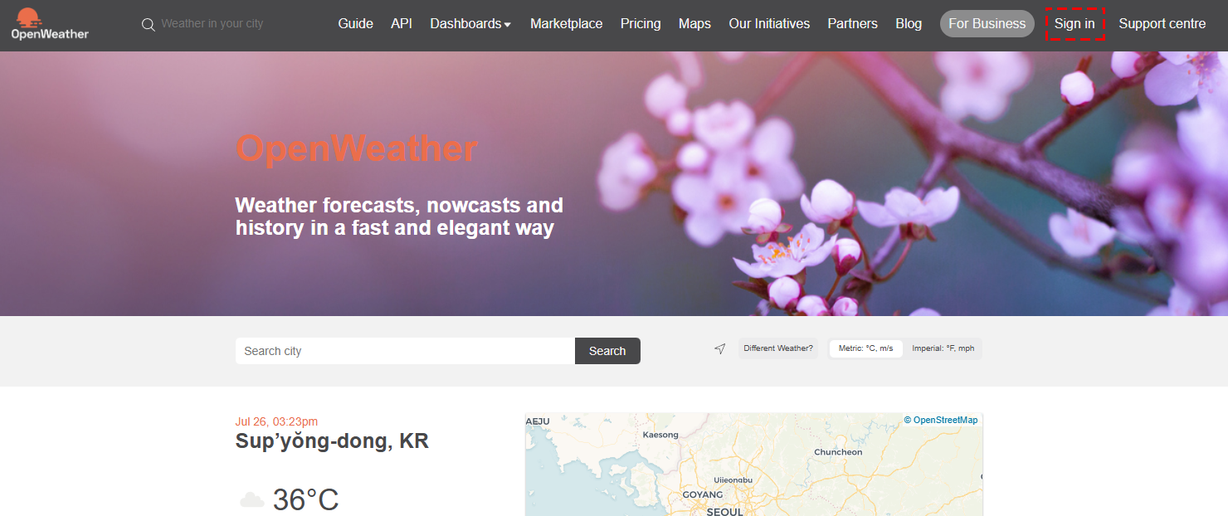This screenshot has width=1228, height=516.
Task: Click the orange OpenWeather hero title
Action: point(357,148)
